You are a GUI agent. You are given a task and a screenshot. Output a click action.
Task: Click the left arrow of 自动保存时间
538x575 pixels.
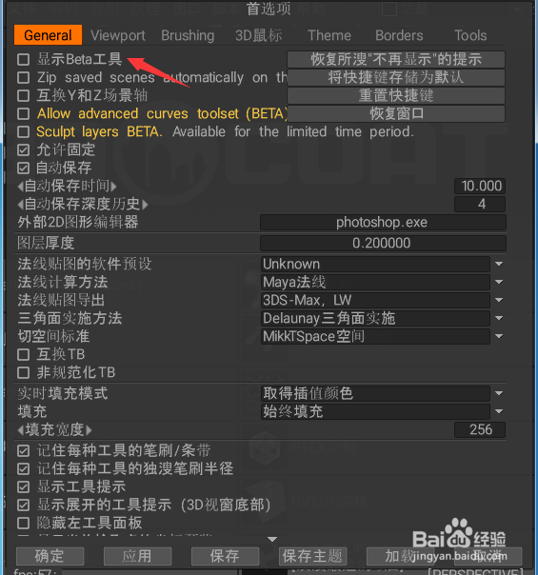coord(21,187)
